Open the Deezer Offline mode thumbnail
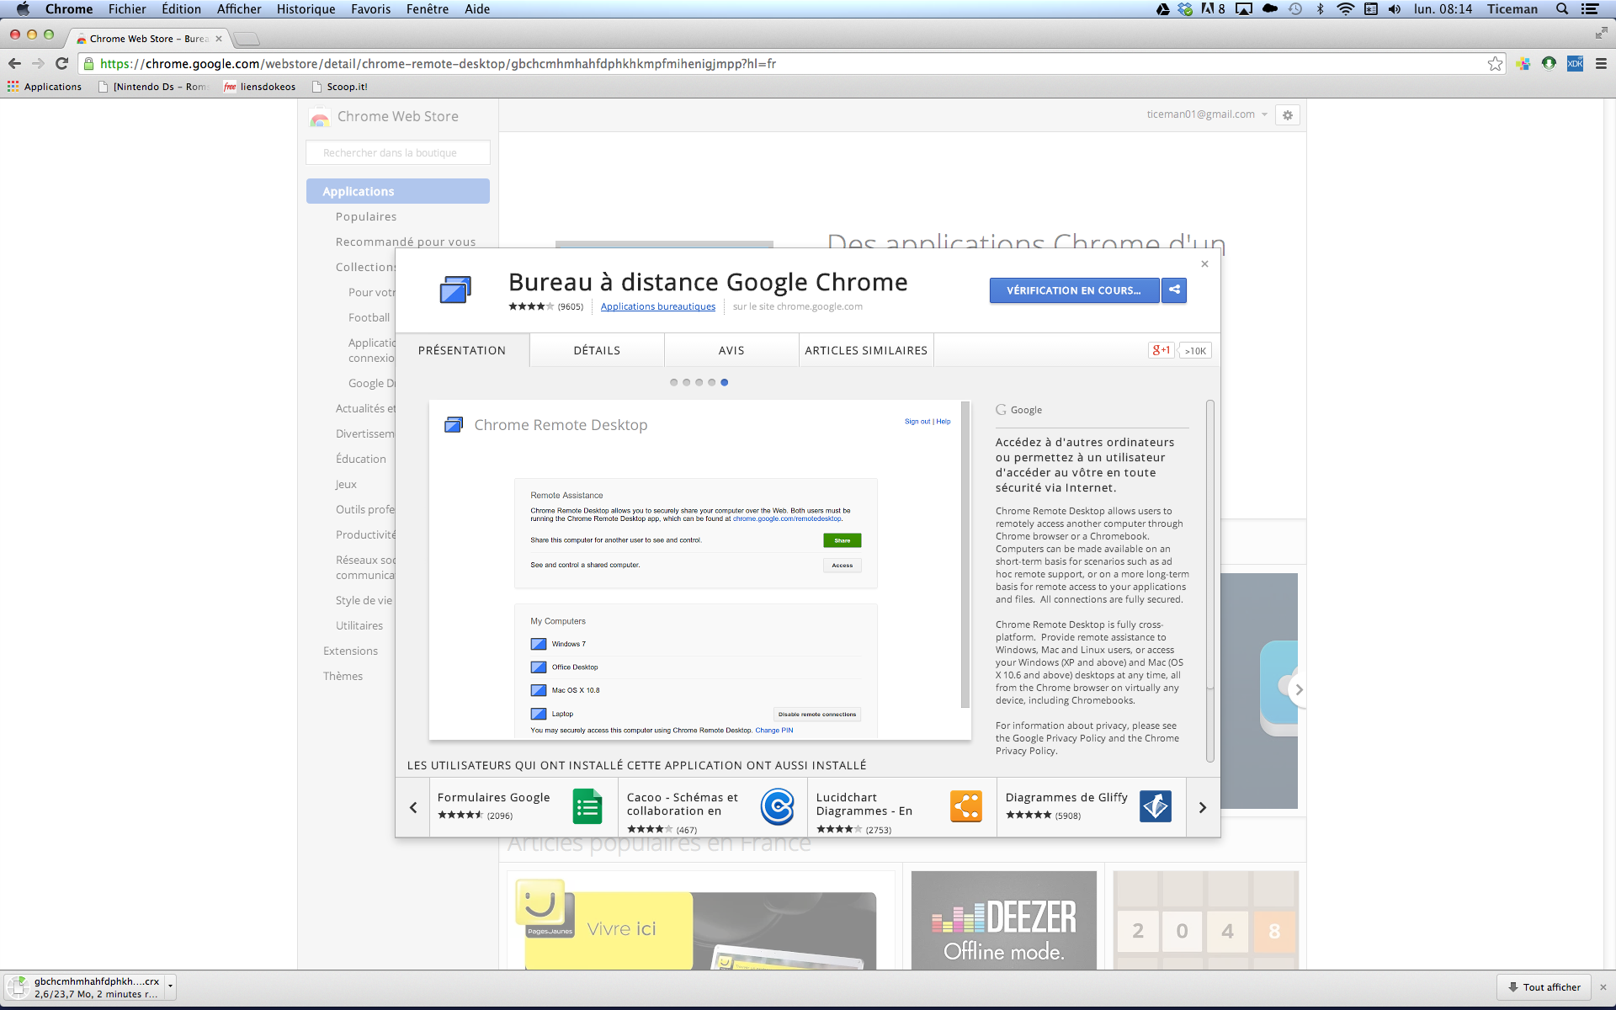Viewport: 1616px width, 1010px height. 1004,920
